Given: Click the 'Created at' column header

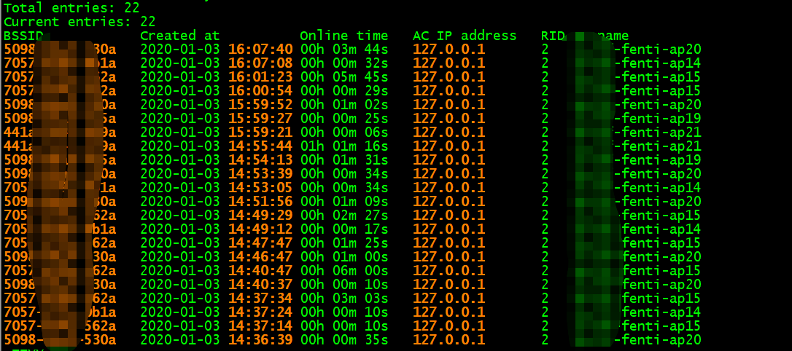Looking at the screenshot, I should tap(180, 36).
